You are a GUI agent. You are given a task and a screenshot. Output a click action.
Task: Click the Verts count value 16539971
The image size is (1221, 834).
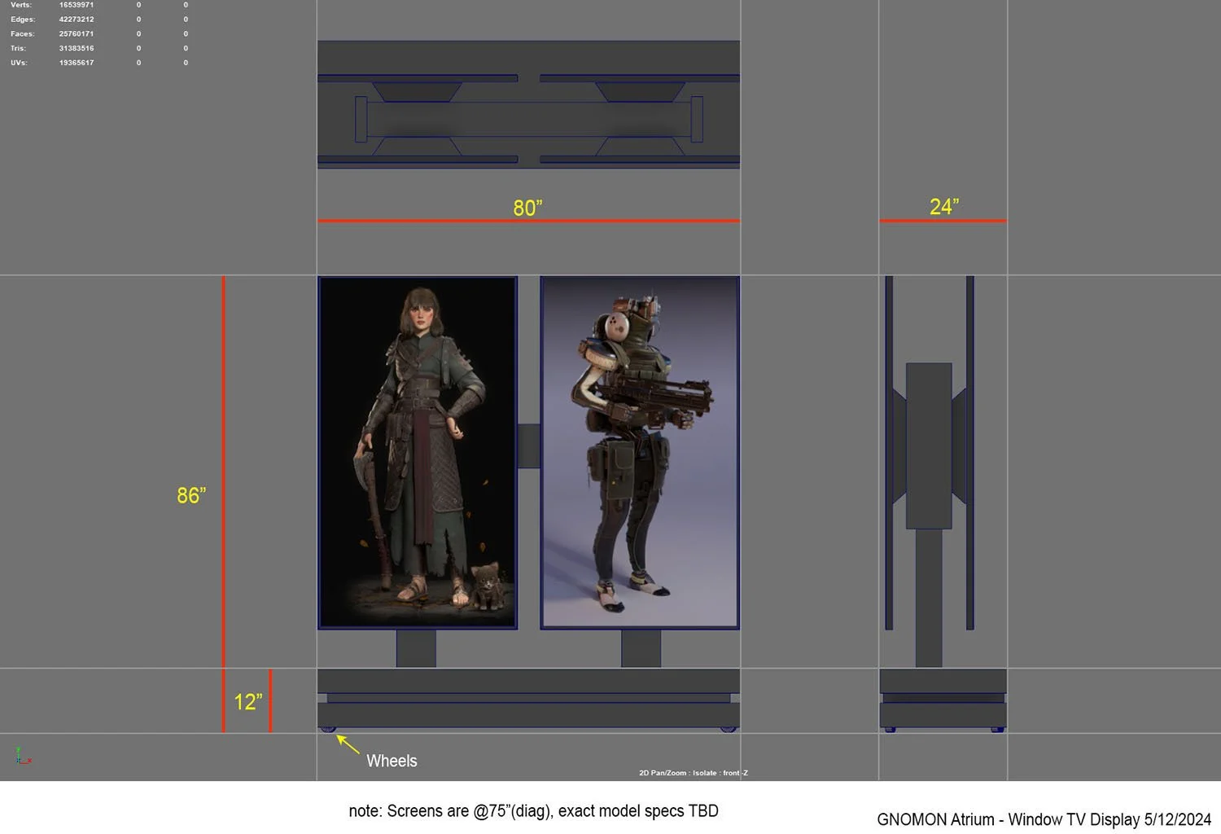pyautogui.click(x=77, y=5)
